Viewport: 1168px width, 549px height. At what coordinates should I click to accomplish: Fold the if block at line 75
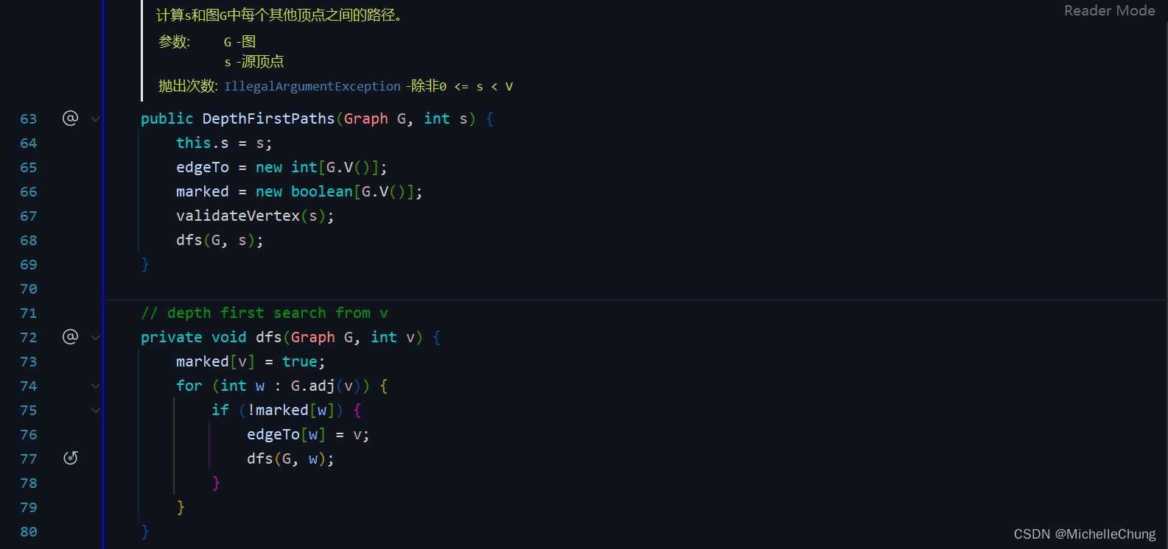(x=95, y=410)
